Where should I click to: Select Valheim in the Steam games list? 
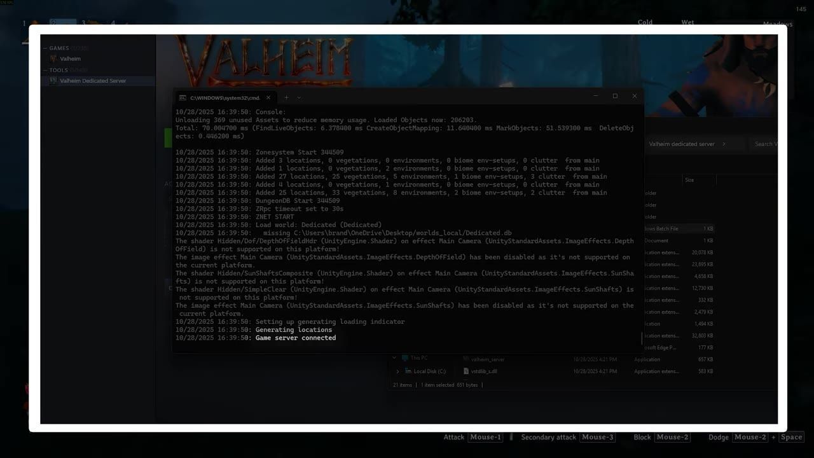[70, 59]
